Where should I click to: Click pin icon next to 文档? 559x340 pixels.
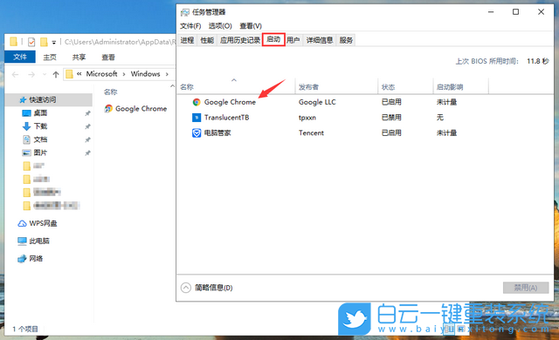click(87, 139)
